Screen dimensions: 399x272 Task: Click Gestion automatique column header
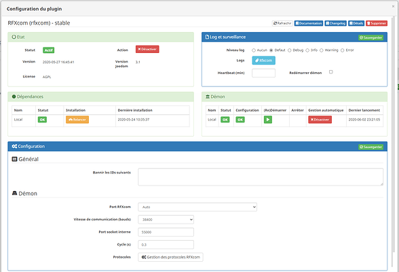coord(326,110)
